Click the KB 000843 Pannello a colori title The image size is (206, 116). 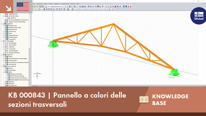(x=67, y=100)
